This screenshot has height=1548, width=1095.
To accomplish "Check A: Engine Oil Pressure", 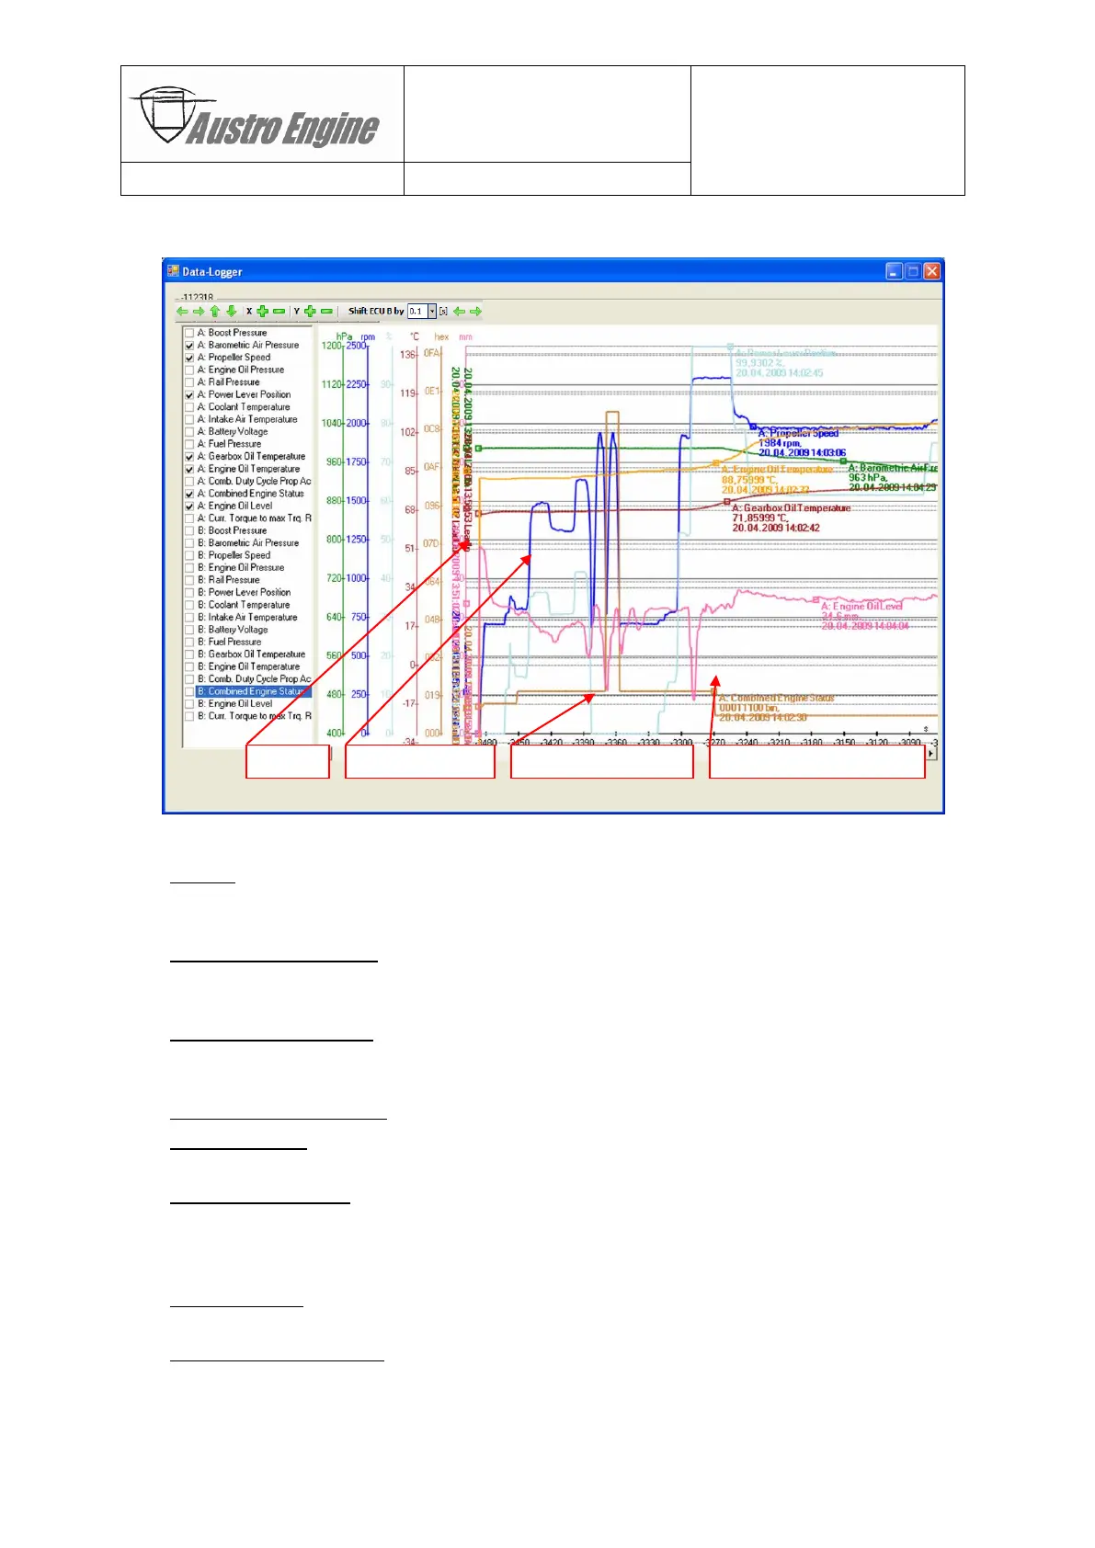I will (189, 370).
